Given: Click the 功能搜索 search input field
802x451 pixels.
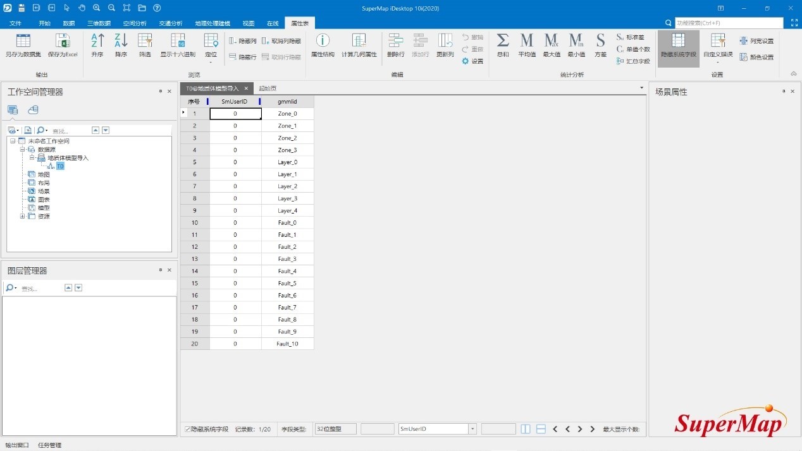Looking at the screenshot, I should [x=727, y=23].
